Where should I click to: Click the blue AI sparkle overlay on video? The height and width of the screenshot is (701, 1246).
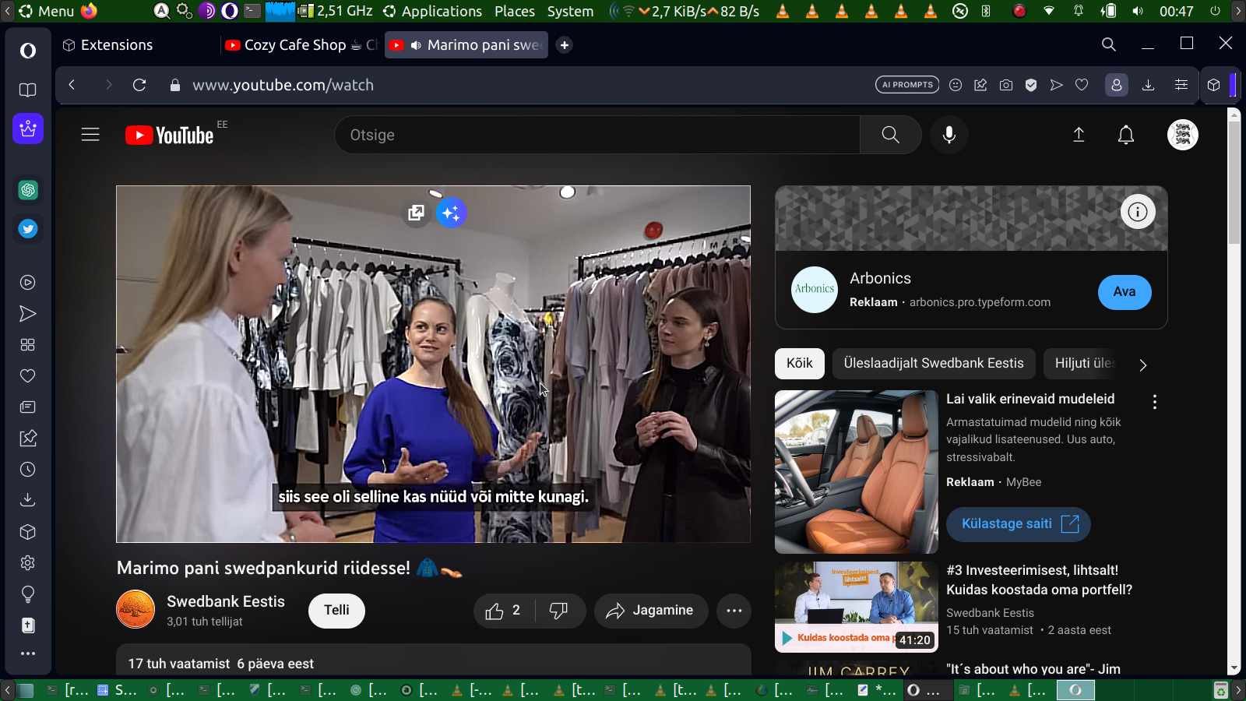click(451, 213)
